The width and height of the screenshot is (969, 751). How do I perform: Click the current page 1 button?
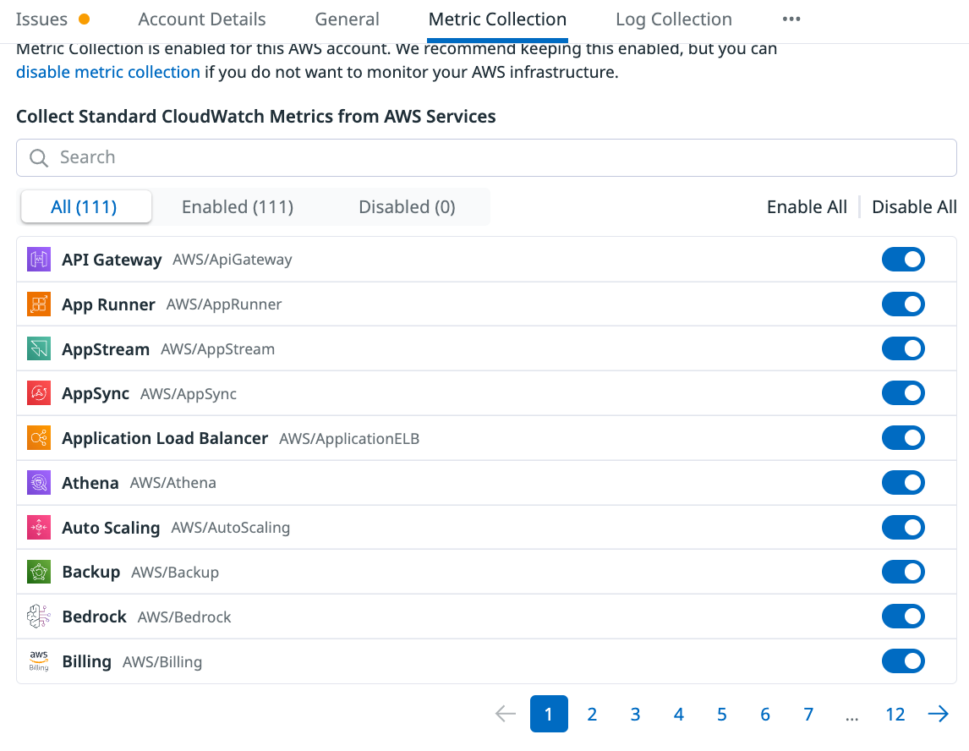[x=549, y=714]
